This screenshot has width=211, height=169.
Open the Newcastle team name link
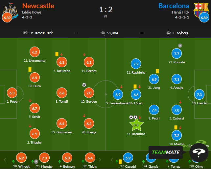38,6
